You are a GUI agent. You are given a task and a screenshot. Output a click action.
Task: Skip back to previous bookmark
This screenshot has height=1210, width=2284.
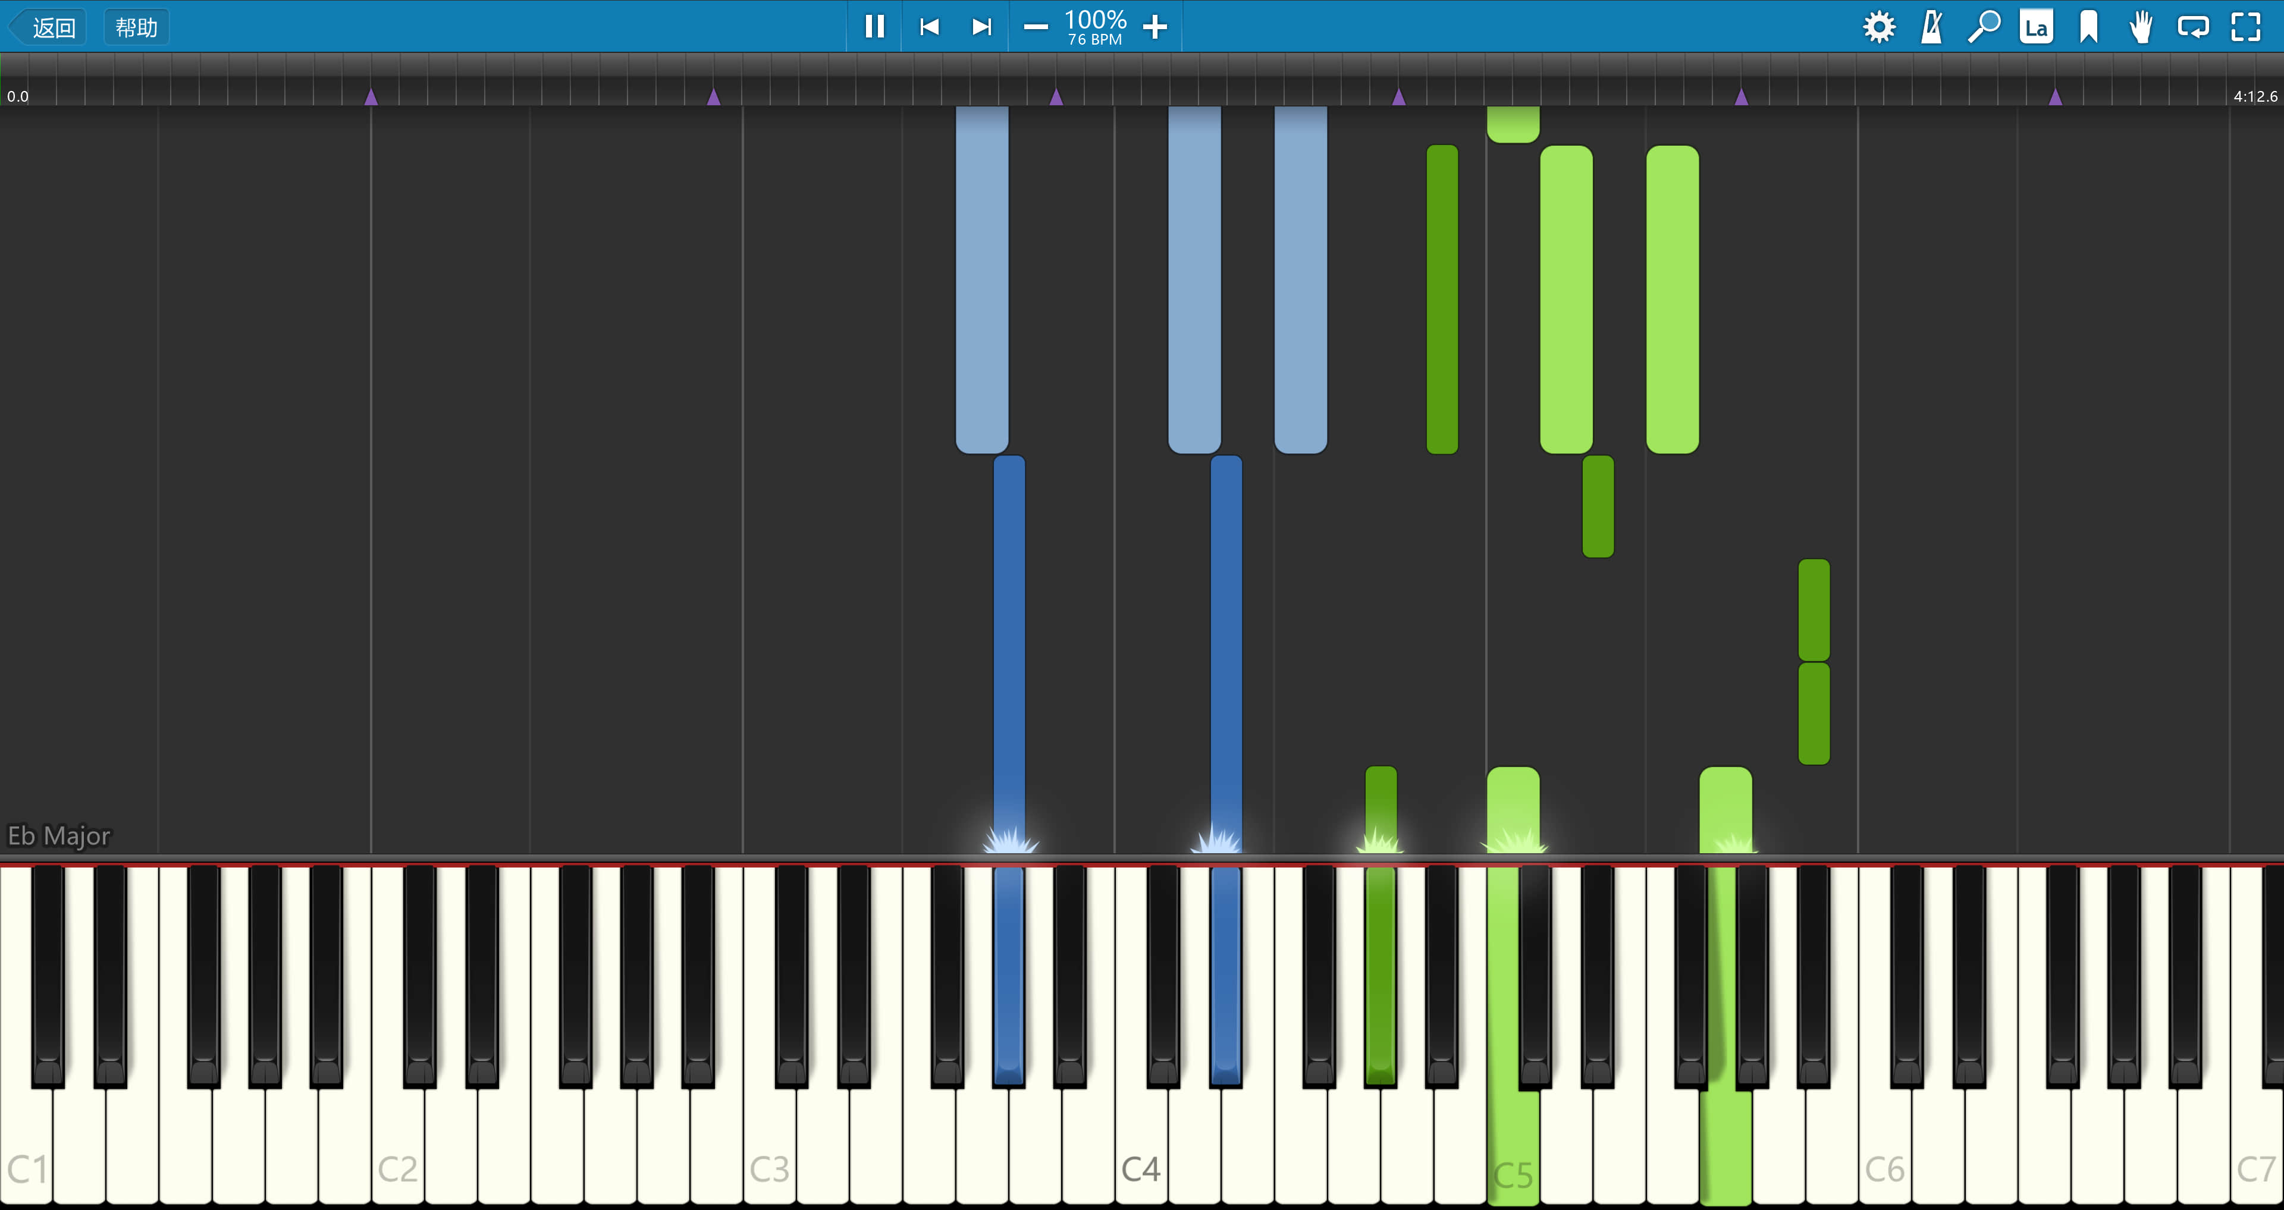[928, 27]
